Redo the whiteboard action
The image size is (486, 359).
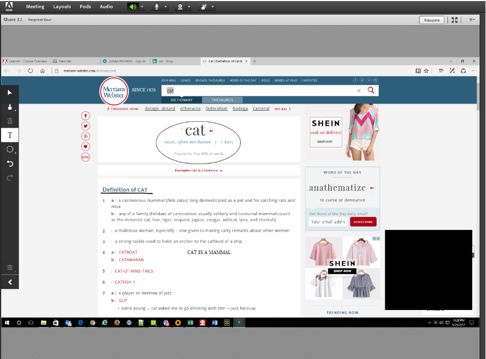tap(9, 178)
